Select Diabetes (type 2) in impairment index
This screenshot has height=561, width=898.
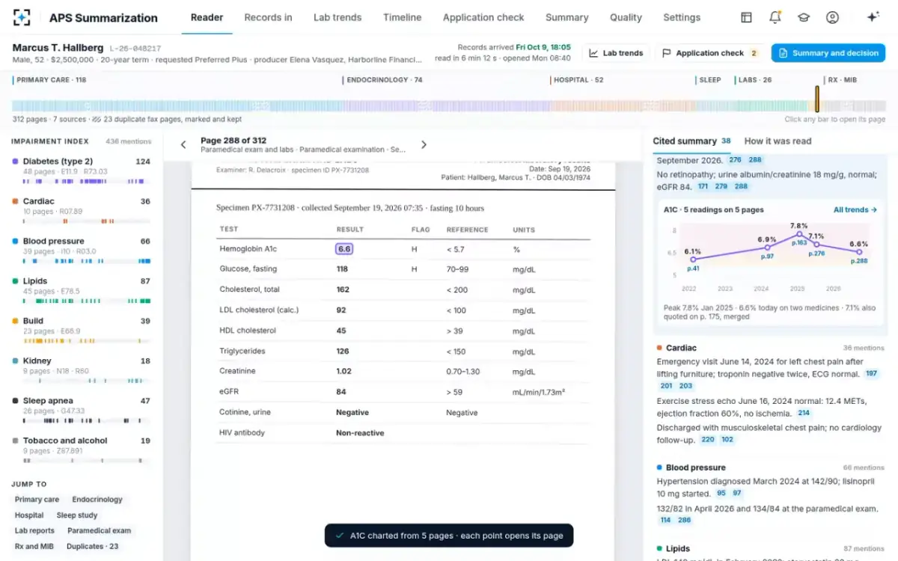point(81,171)
